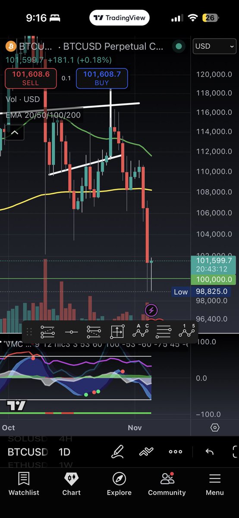Viewport: 239px width, 518px height.
Task: Select the trend-based Fib extension tool
Action: [x=94, y=332]
